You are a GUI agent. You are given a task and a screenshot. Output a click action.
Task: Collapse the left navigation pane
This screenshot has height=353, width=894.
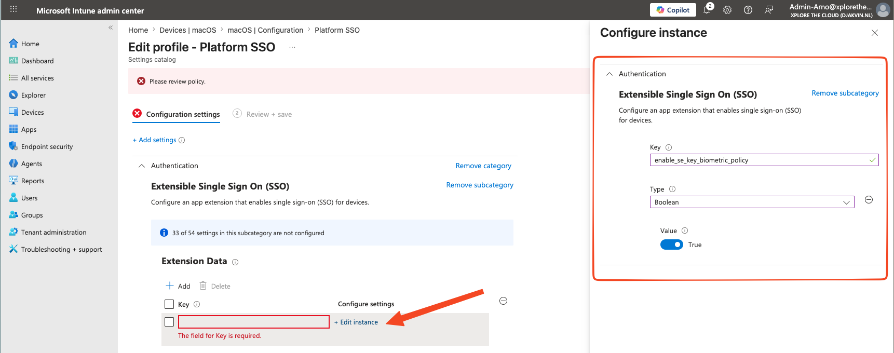coord(111,28)
